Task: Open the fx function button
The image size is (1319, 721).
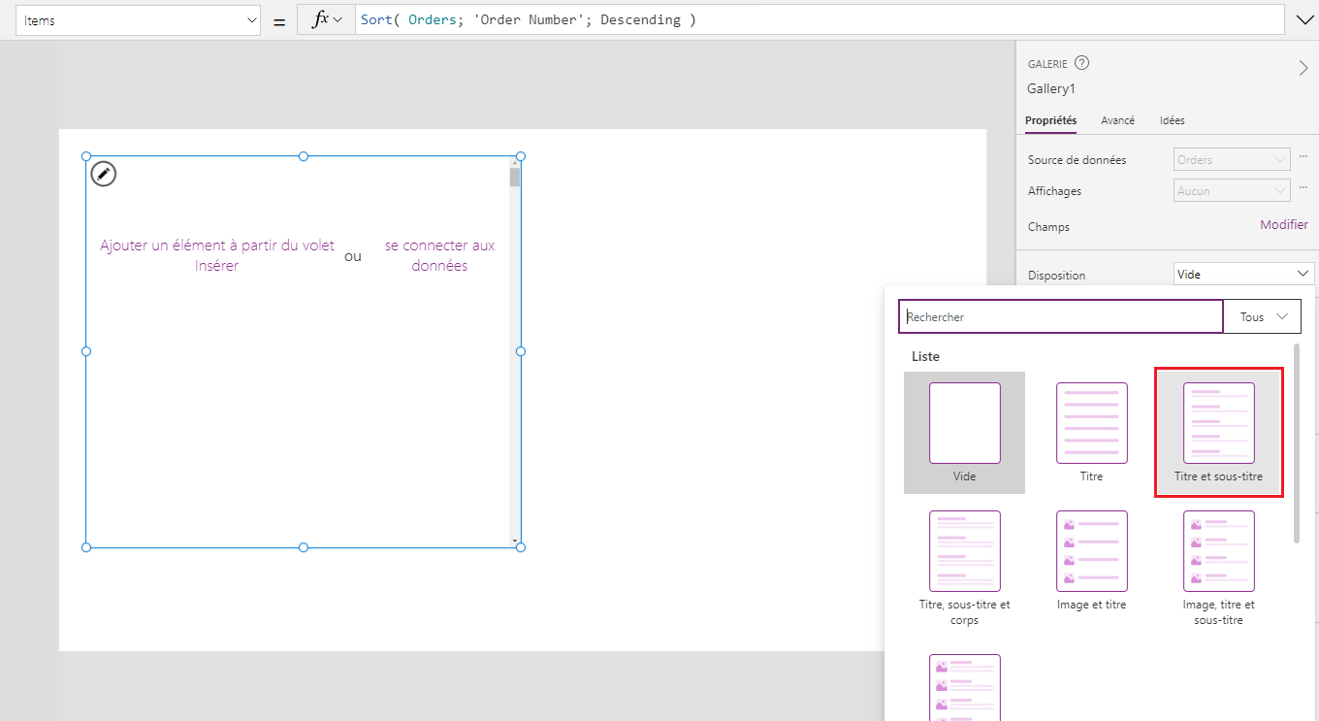Action: pyautogui.click(x=326, y=19)
